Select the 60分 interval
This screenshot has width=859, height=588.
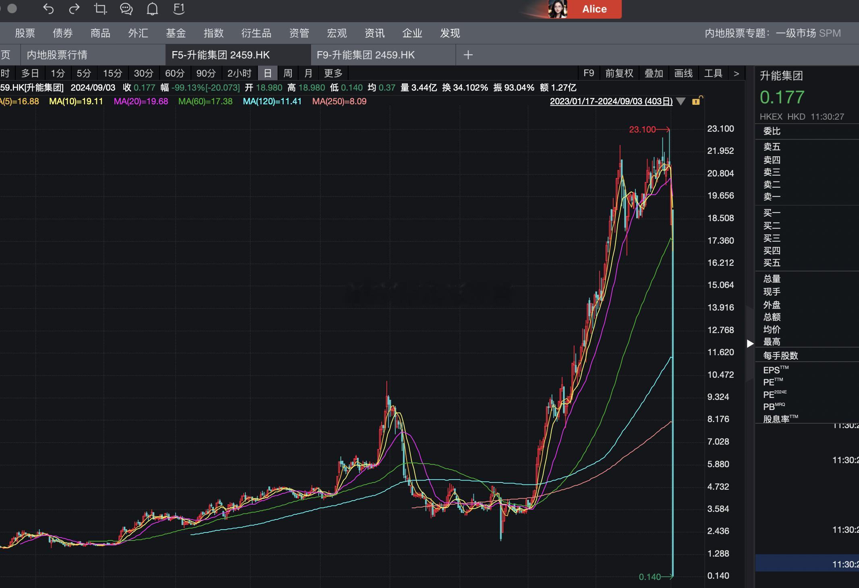point(175,73)
